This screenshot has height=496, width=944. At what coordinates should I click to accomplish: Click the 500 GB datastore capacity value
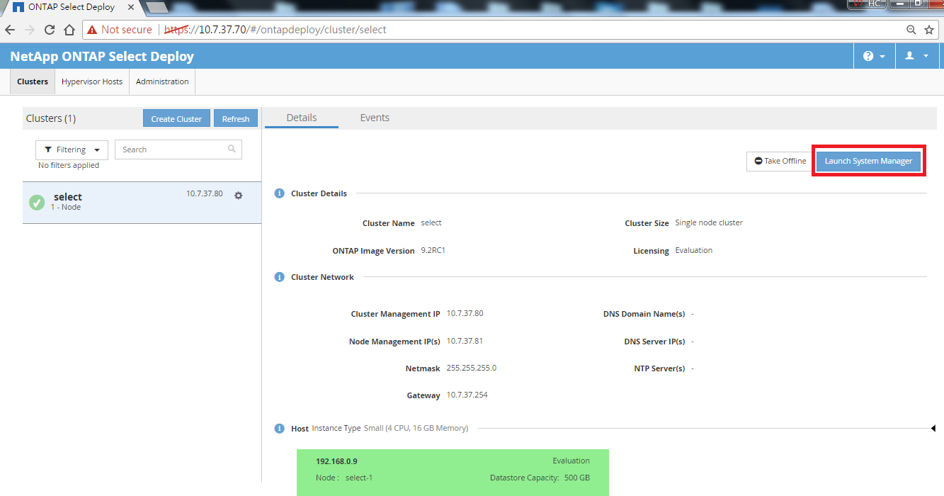point(577,478)
